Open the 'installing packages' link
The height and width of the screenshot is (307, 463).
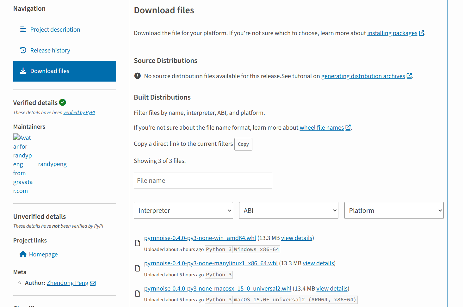click(x=392, y=33)
